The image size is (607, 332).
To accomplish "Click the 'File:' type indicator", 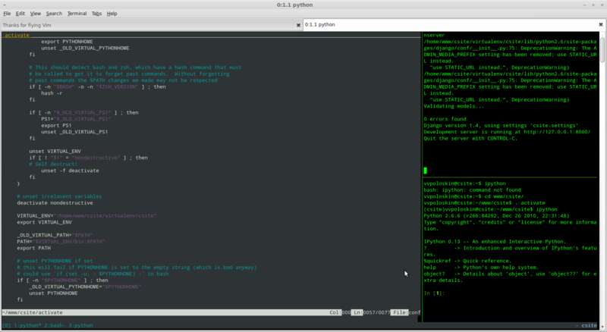I will pos(400,312).
